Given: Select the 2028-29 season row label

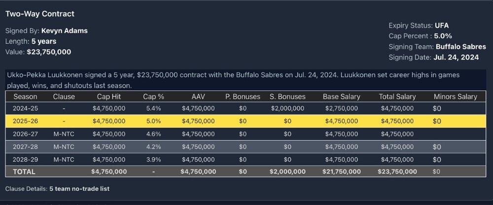Looking at the screenshot, I should click(25, 159).
